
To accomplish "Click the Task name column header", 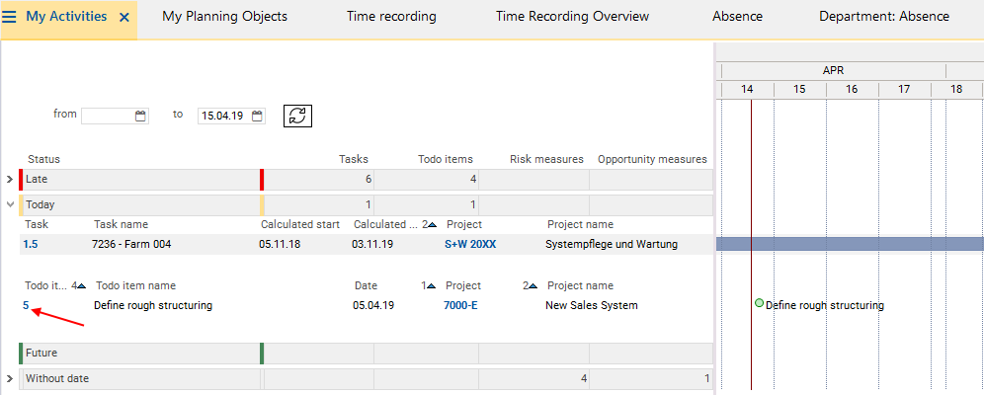I will (122, 224).
